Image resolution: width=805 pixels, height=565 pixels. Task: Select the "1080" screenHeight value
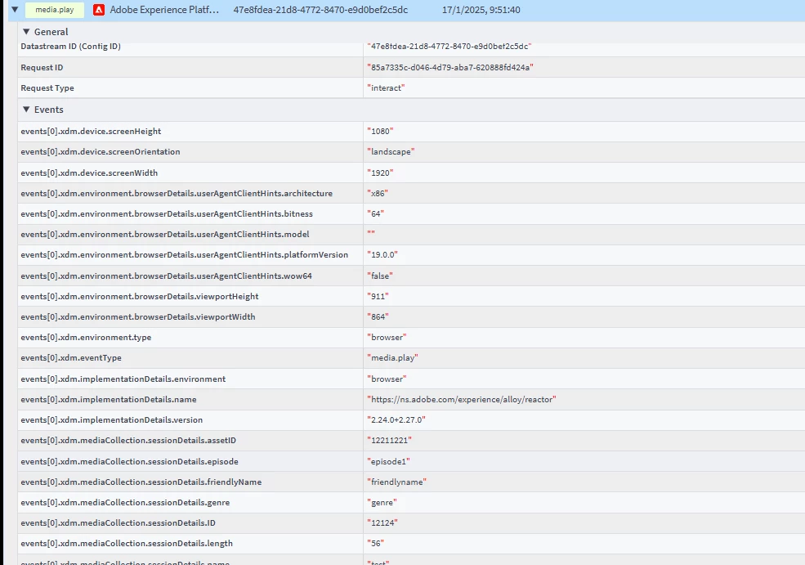tap(380, 131)
